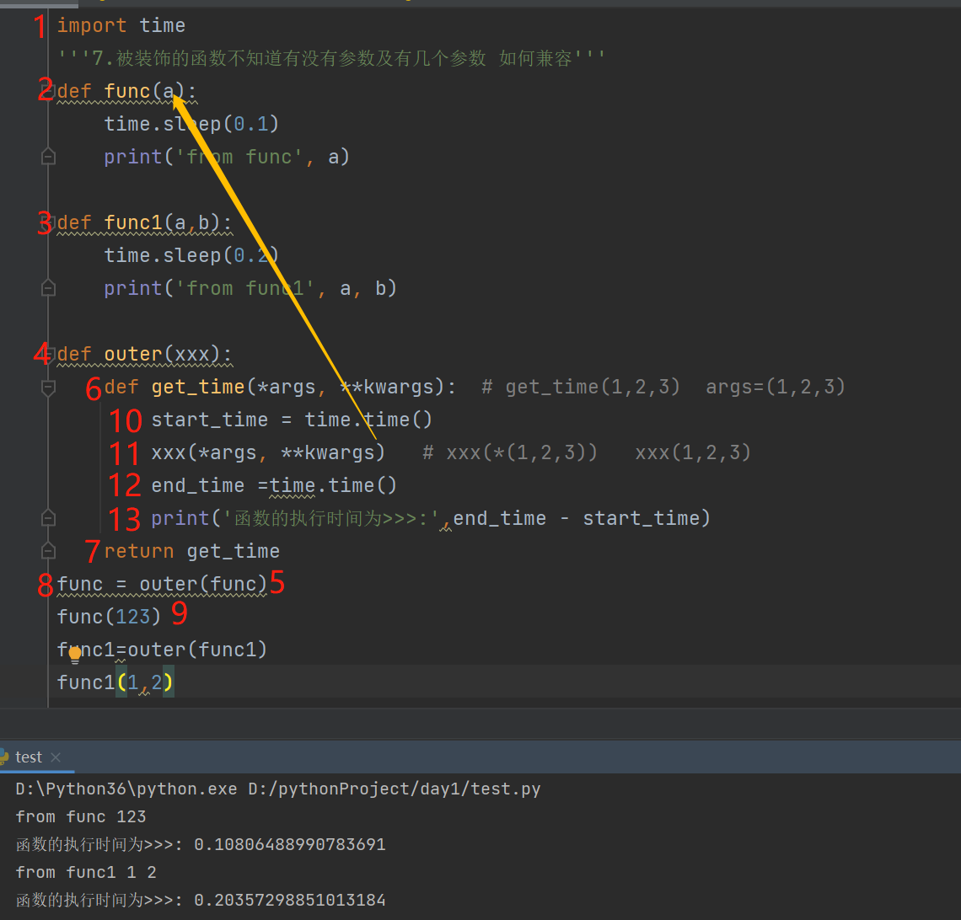Collapse get_time function using its gutter fold marker

click(x=48, y=387)
